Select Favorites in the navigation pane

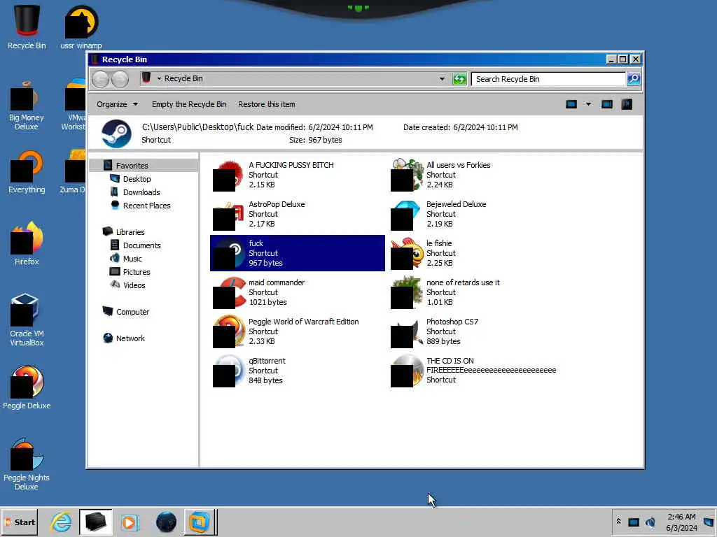pyautogui.click(x=132, y=166)
